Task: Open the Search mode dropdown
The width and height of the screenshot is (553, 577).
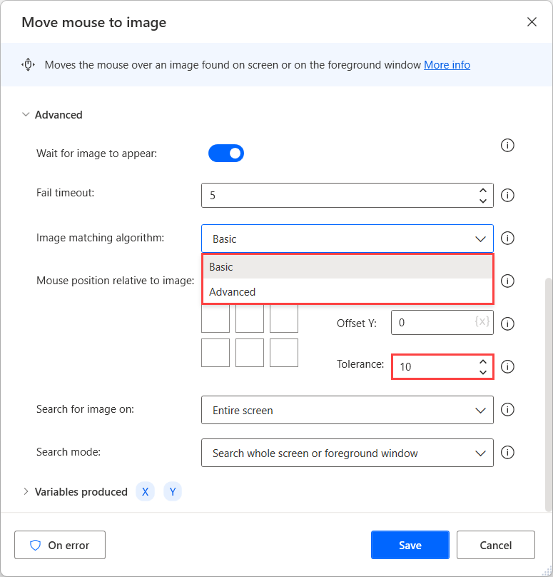Action: point(347,453)
